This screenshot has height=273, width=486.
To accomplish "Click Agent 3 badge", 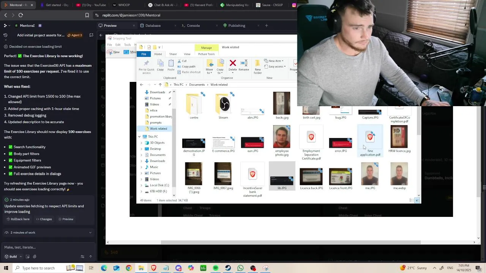I will tap(75, 35).
